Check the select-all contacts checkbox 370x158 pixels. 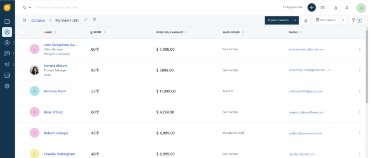[x=22, y=32]
